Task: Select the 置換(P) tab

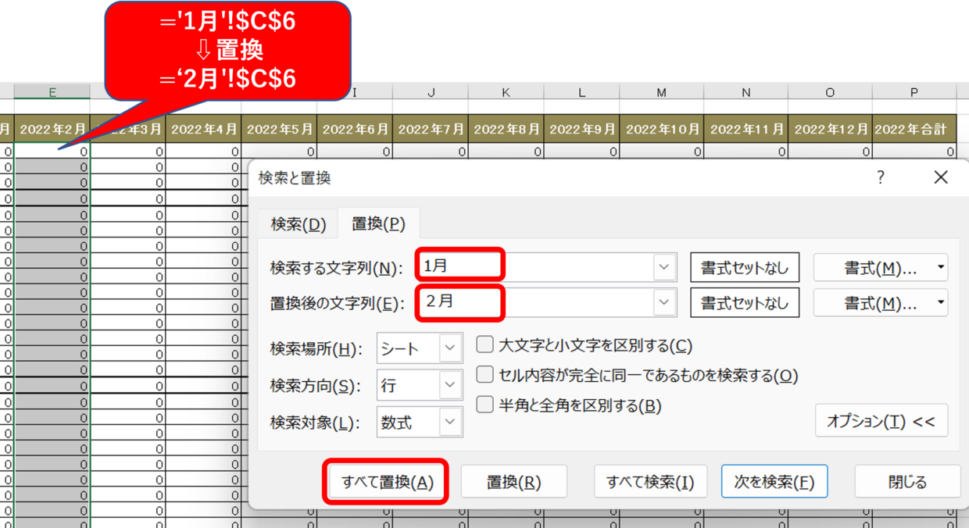Action: [x=378, y=224]
